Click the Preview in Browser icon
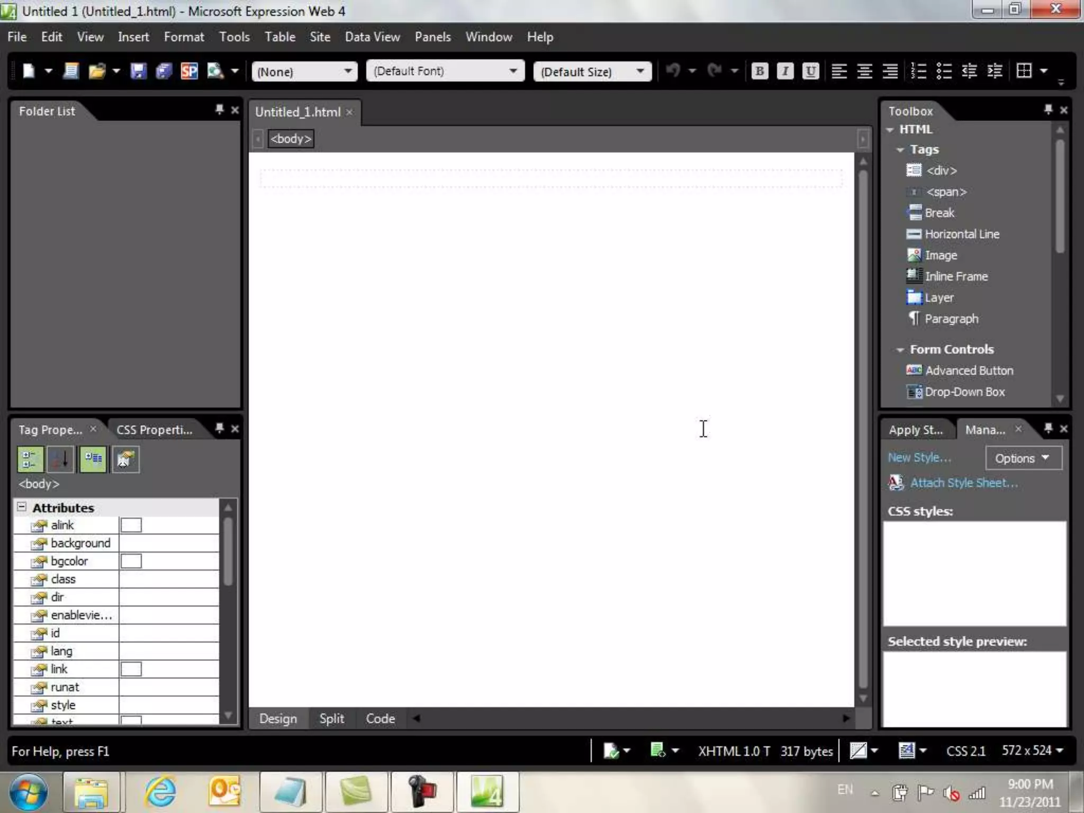This screenshot has height=813, width=1084. pyautogui.click(x=215, y=71)
